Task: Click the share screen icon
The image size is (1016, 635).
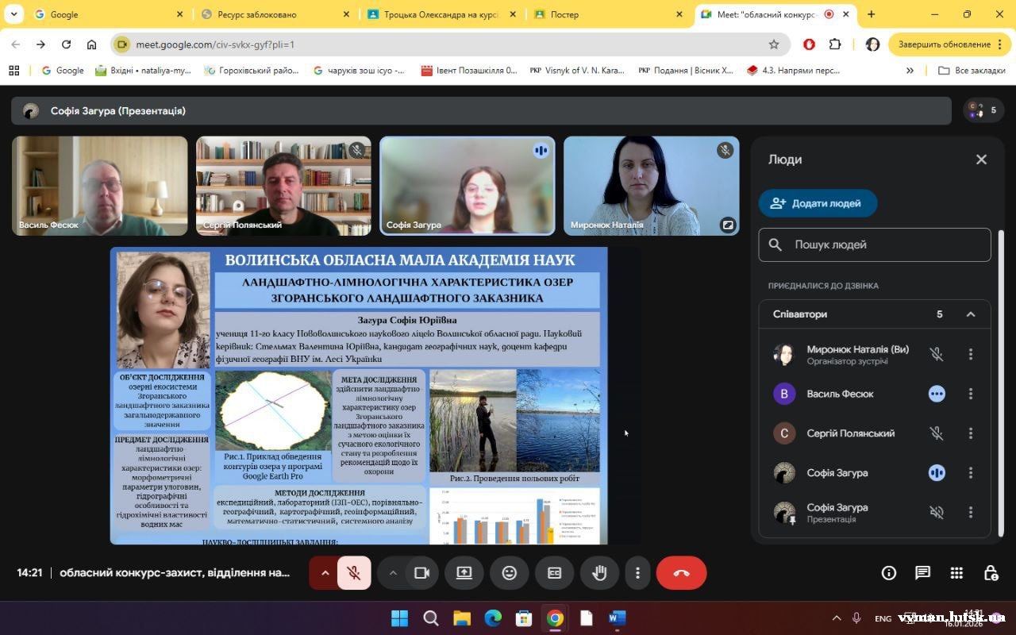Action: pyautogui.click(x=464, y=573)
